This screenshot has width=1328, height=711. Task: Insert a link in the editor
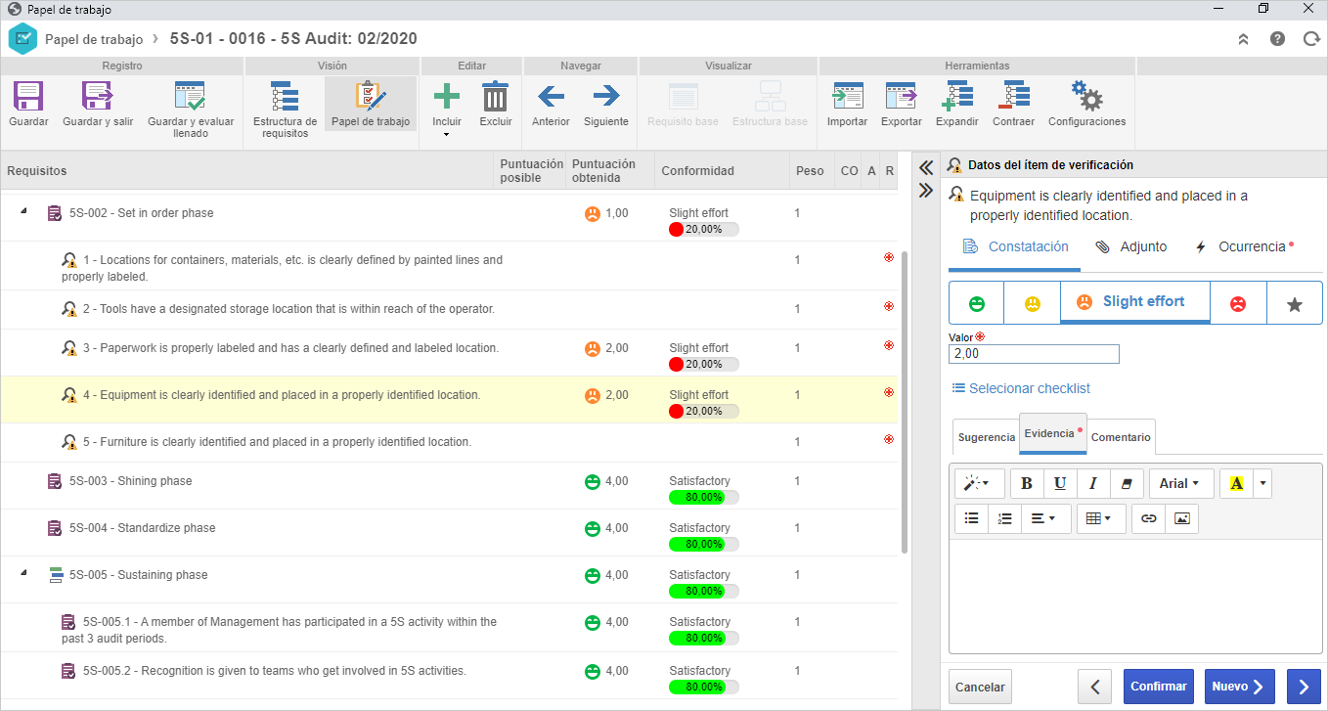click(1149, 518)
